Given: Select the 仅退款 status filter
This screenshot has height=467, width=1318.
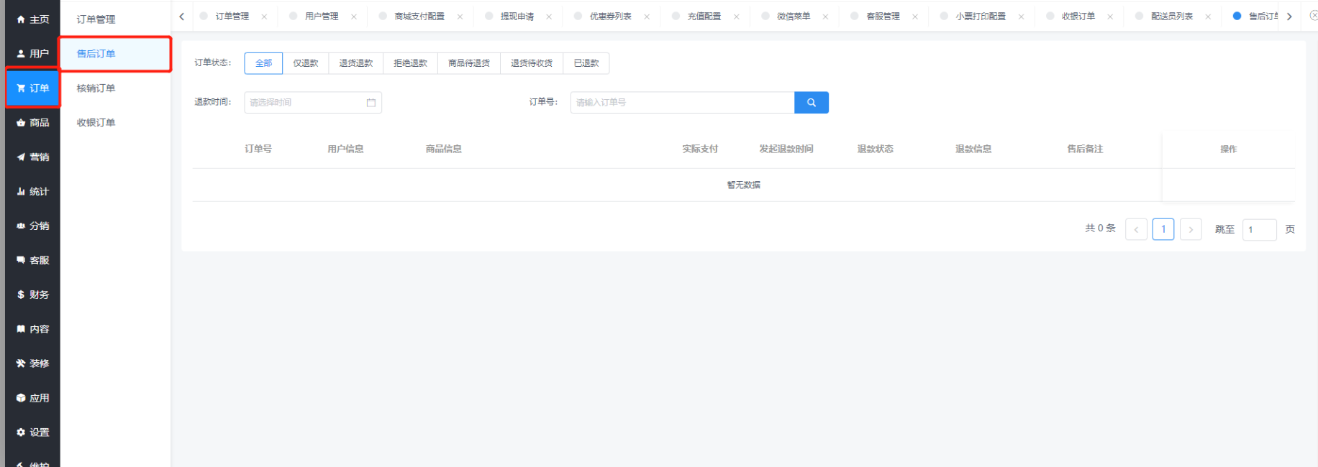Looking at the screenshot, I should click(x=305, y=63).
